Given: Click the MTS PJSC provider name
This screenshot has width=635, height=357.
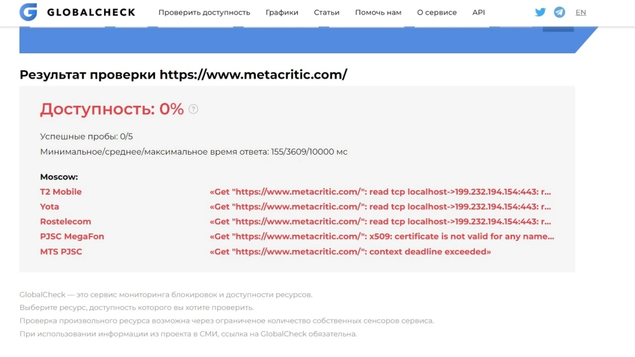Looking at the screenshot, I should (61, 252).
